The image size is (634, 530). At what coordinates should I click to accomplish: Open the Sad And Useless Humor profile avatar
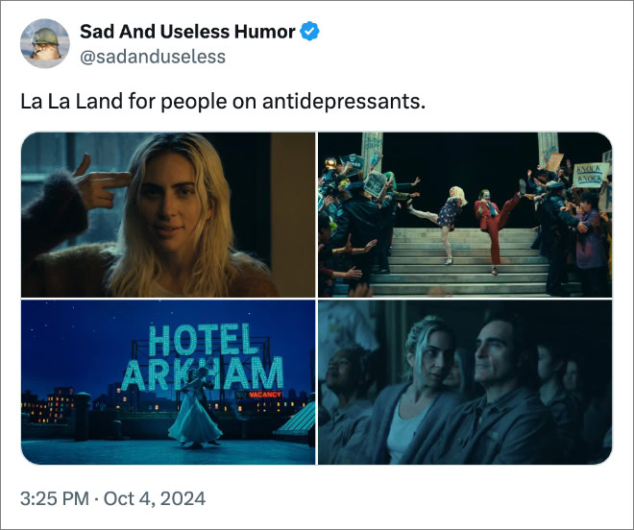pos(45,43)
